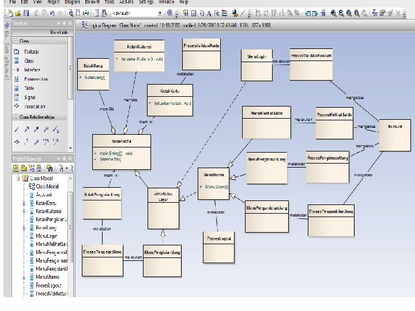Click the Print toolbar icon
Viewport: 415px width, 311px height.
(86, 13)
